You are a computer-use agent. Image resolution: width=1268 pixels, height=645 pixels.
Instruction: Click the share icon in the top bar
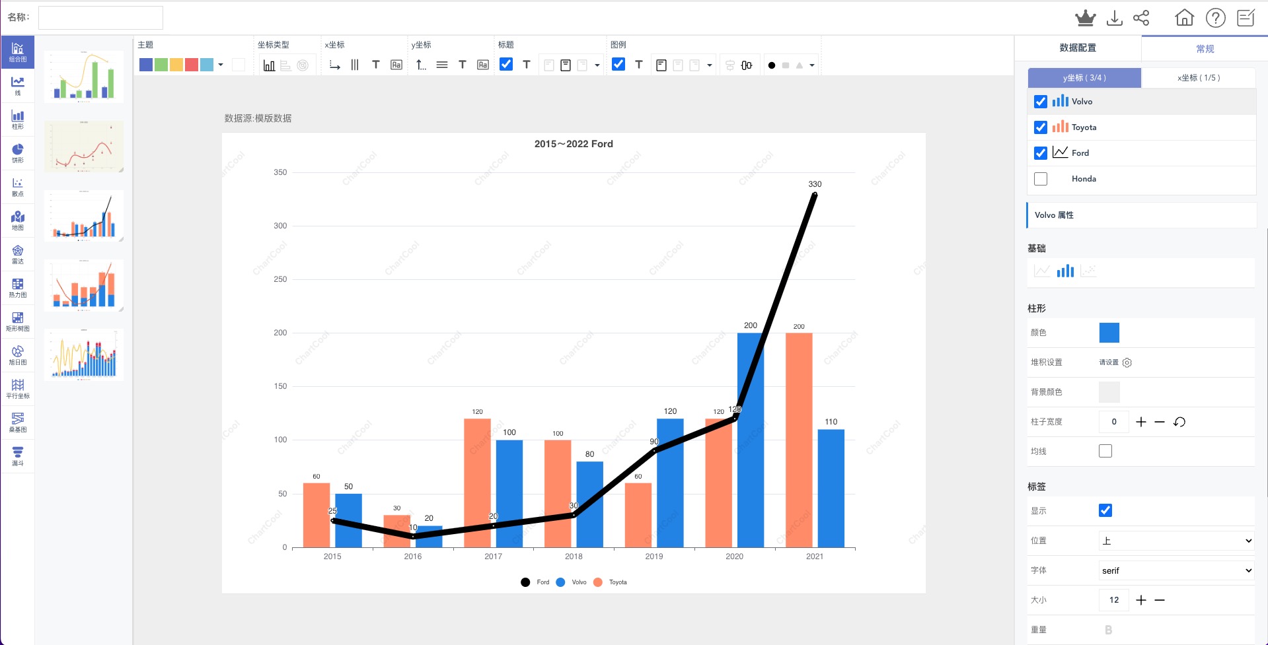click(x=1141, y=18)
